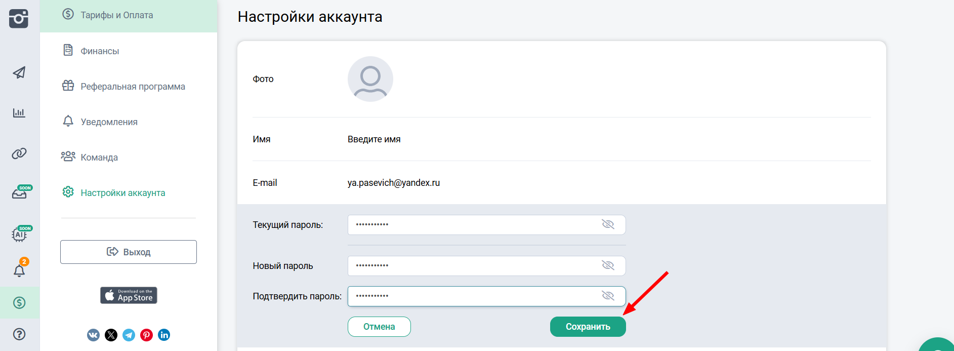Viewport: 954px width, 351px height.
Task: Open the Тарифы и Оплата menu item
Action: click(117, 15)
